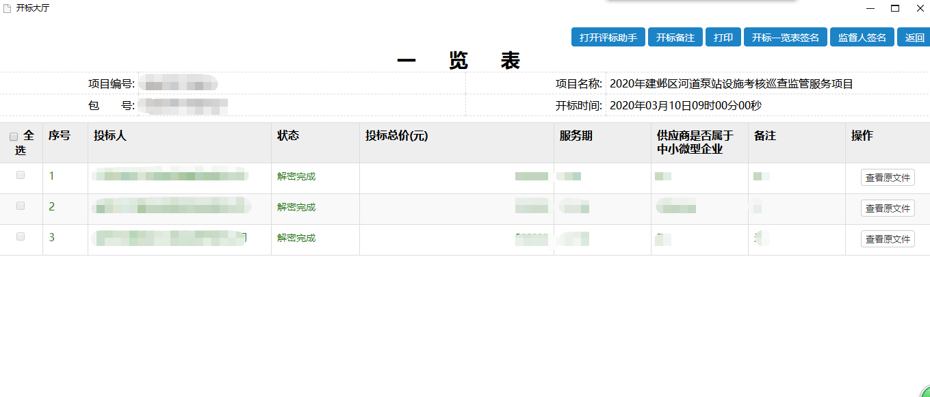Open 开标备注 notes
The height and width of the screenshot is (397, 930).
click(675, 38)
